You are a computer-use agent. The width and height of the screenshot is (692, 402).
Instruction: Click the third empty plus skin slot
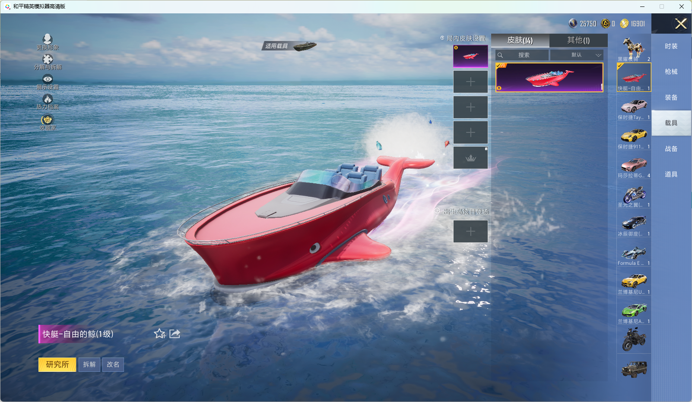470,132
